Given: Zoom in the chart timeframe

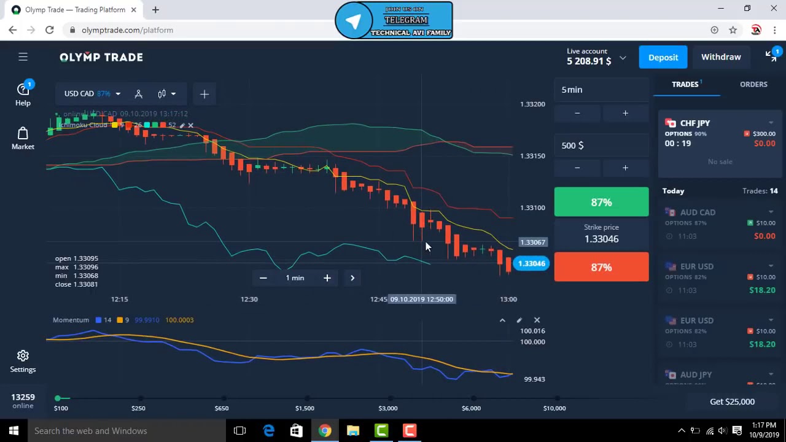Looking at the screenshot, I should coord(327,278).
